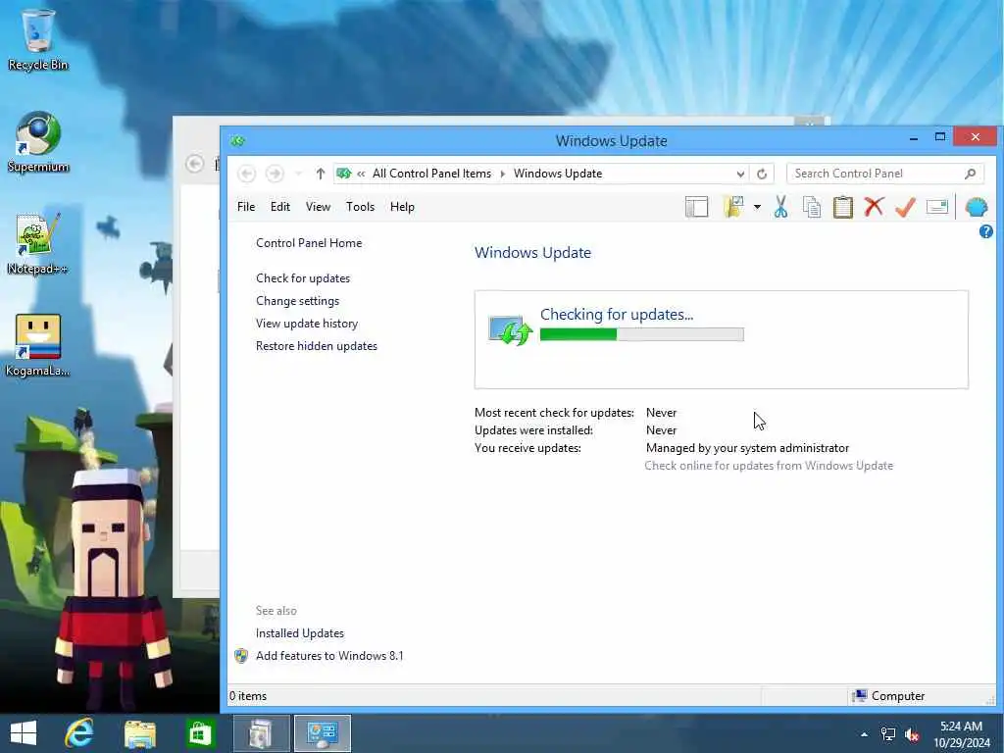Viewport: 1004px width, 753px height.
Task: Click the Windows Update title bar icon
Action: click(237, 141)
